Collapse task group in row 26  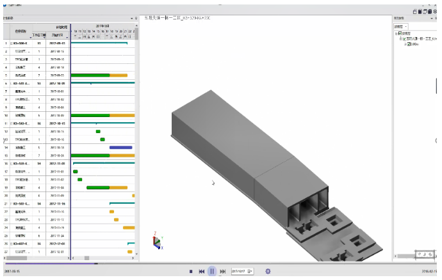[12, 244]
